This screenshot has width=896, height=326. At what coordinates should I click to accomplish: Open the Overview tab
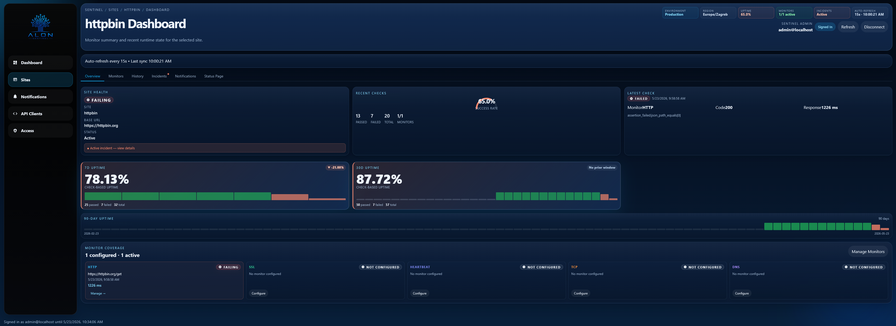93,76
